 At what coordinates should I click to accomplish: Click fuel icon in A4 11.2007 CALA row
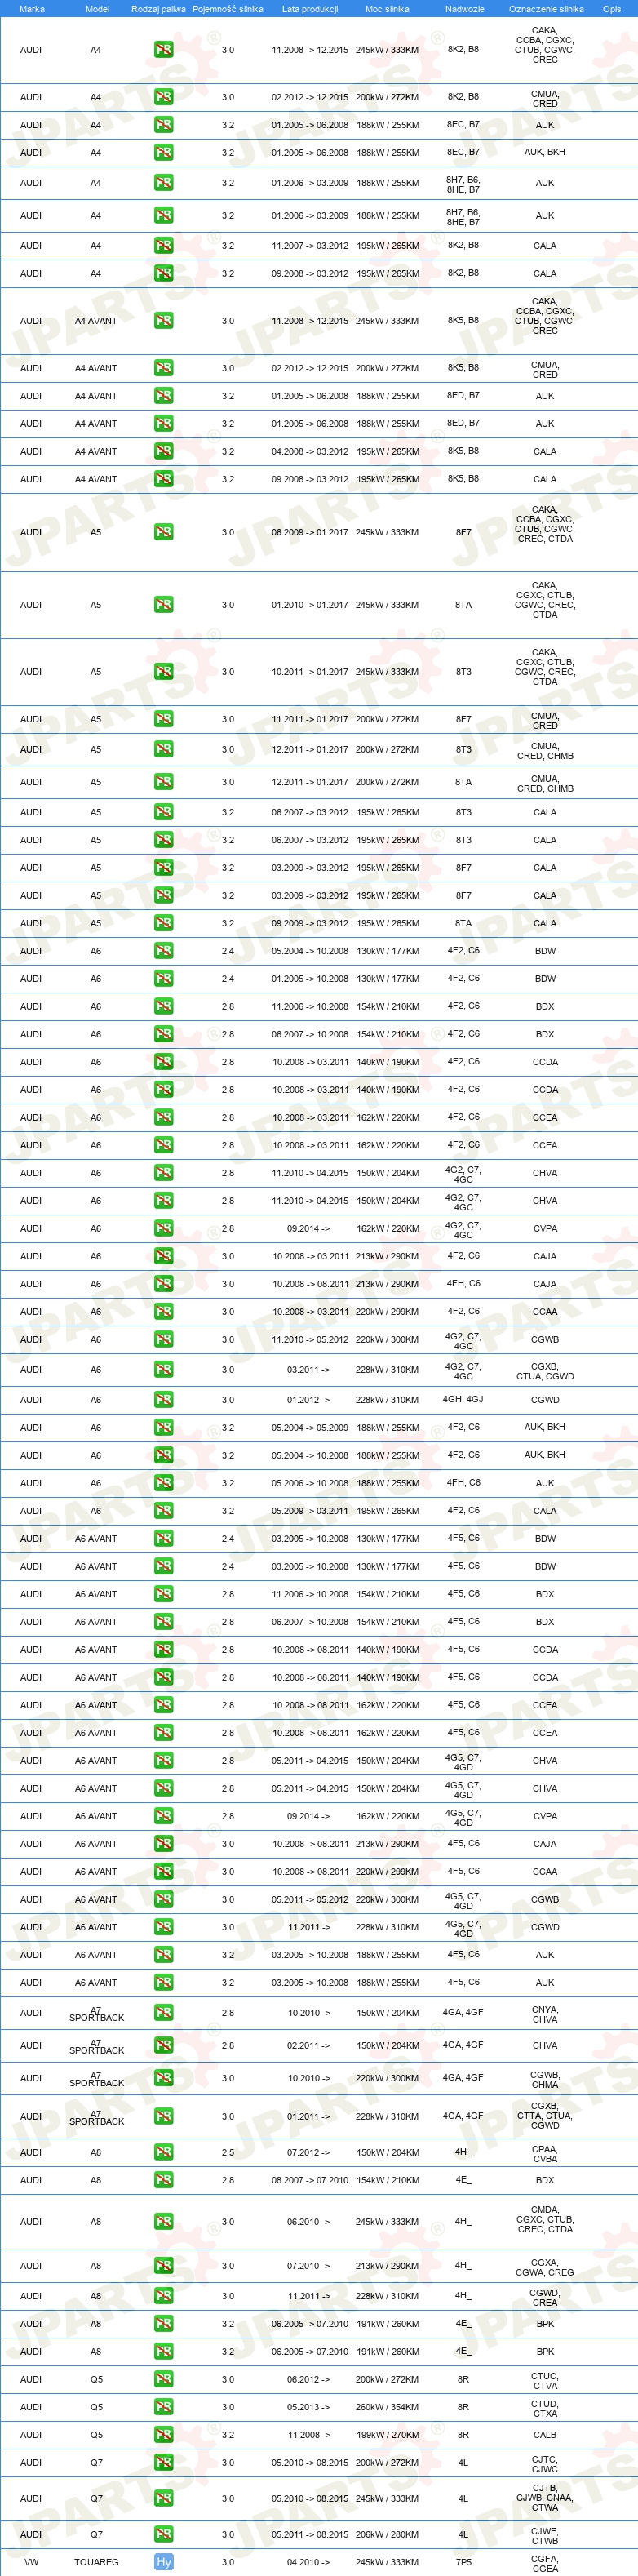(x=163, y=245)
